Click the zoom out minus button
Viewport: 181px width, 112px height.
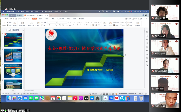coord(120,94)
